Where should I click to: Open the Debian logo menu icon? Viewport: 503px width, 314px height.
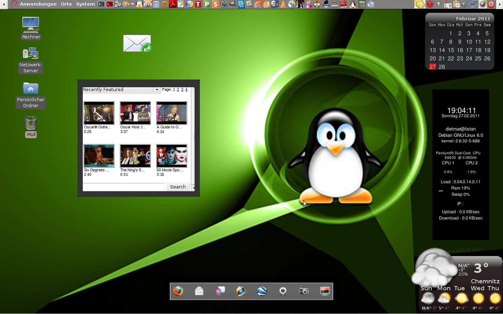pyautogui.click(x=14, y=4)
